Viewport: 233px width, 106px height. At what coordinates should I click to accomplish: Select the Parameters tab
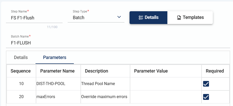click(x=55, y=57)
